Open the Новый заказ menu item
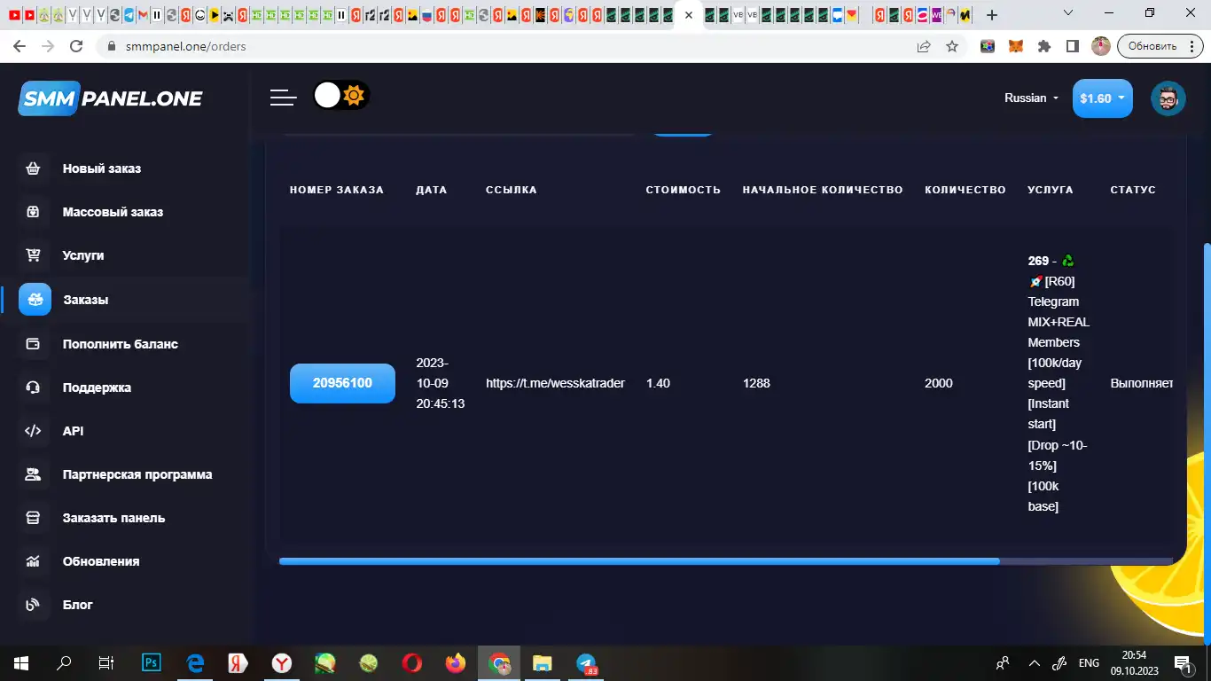The width and height of the screenshot is (1211, 681). (102, 168)
